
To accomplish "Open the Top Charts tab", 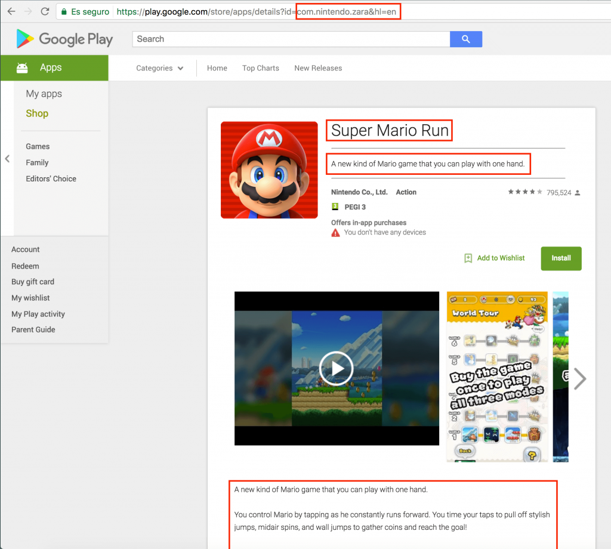I will 261,68.
